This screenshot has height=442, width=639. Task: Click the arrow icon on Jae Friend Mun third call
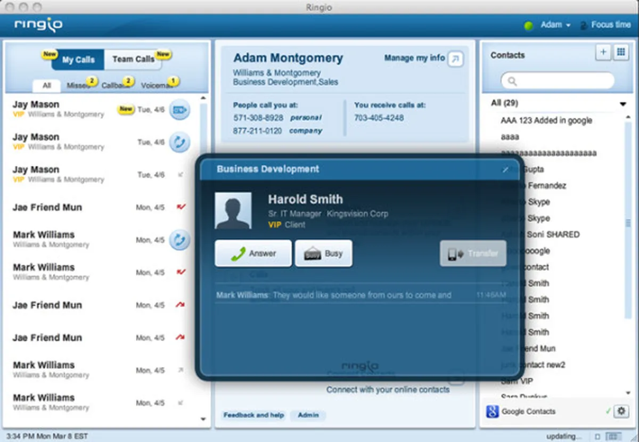pos(181,338)
